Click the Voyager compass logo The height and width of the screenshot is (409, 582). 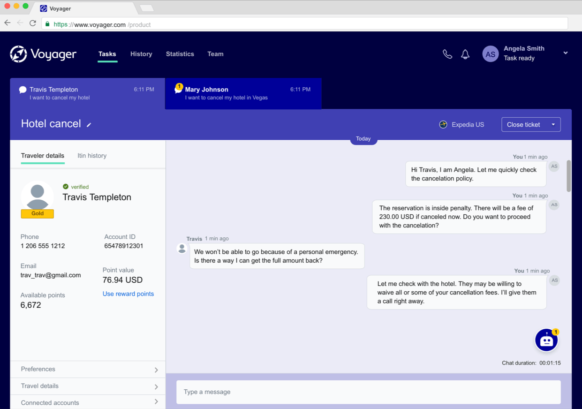coord(18,54)
